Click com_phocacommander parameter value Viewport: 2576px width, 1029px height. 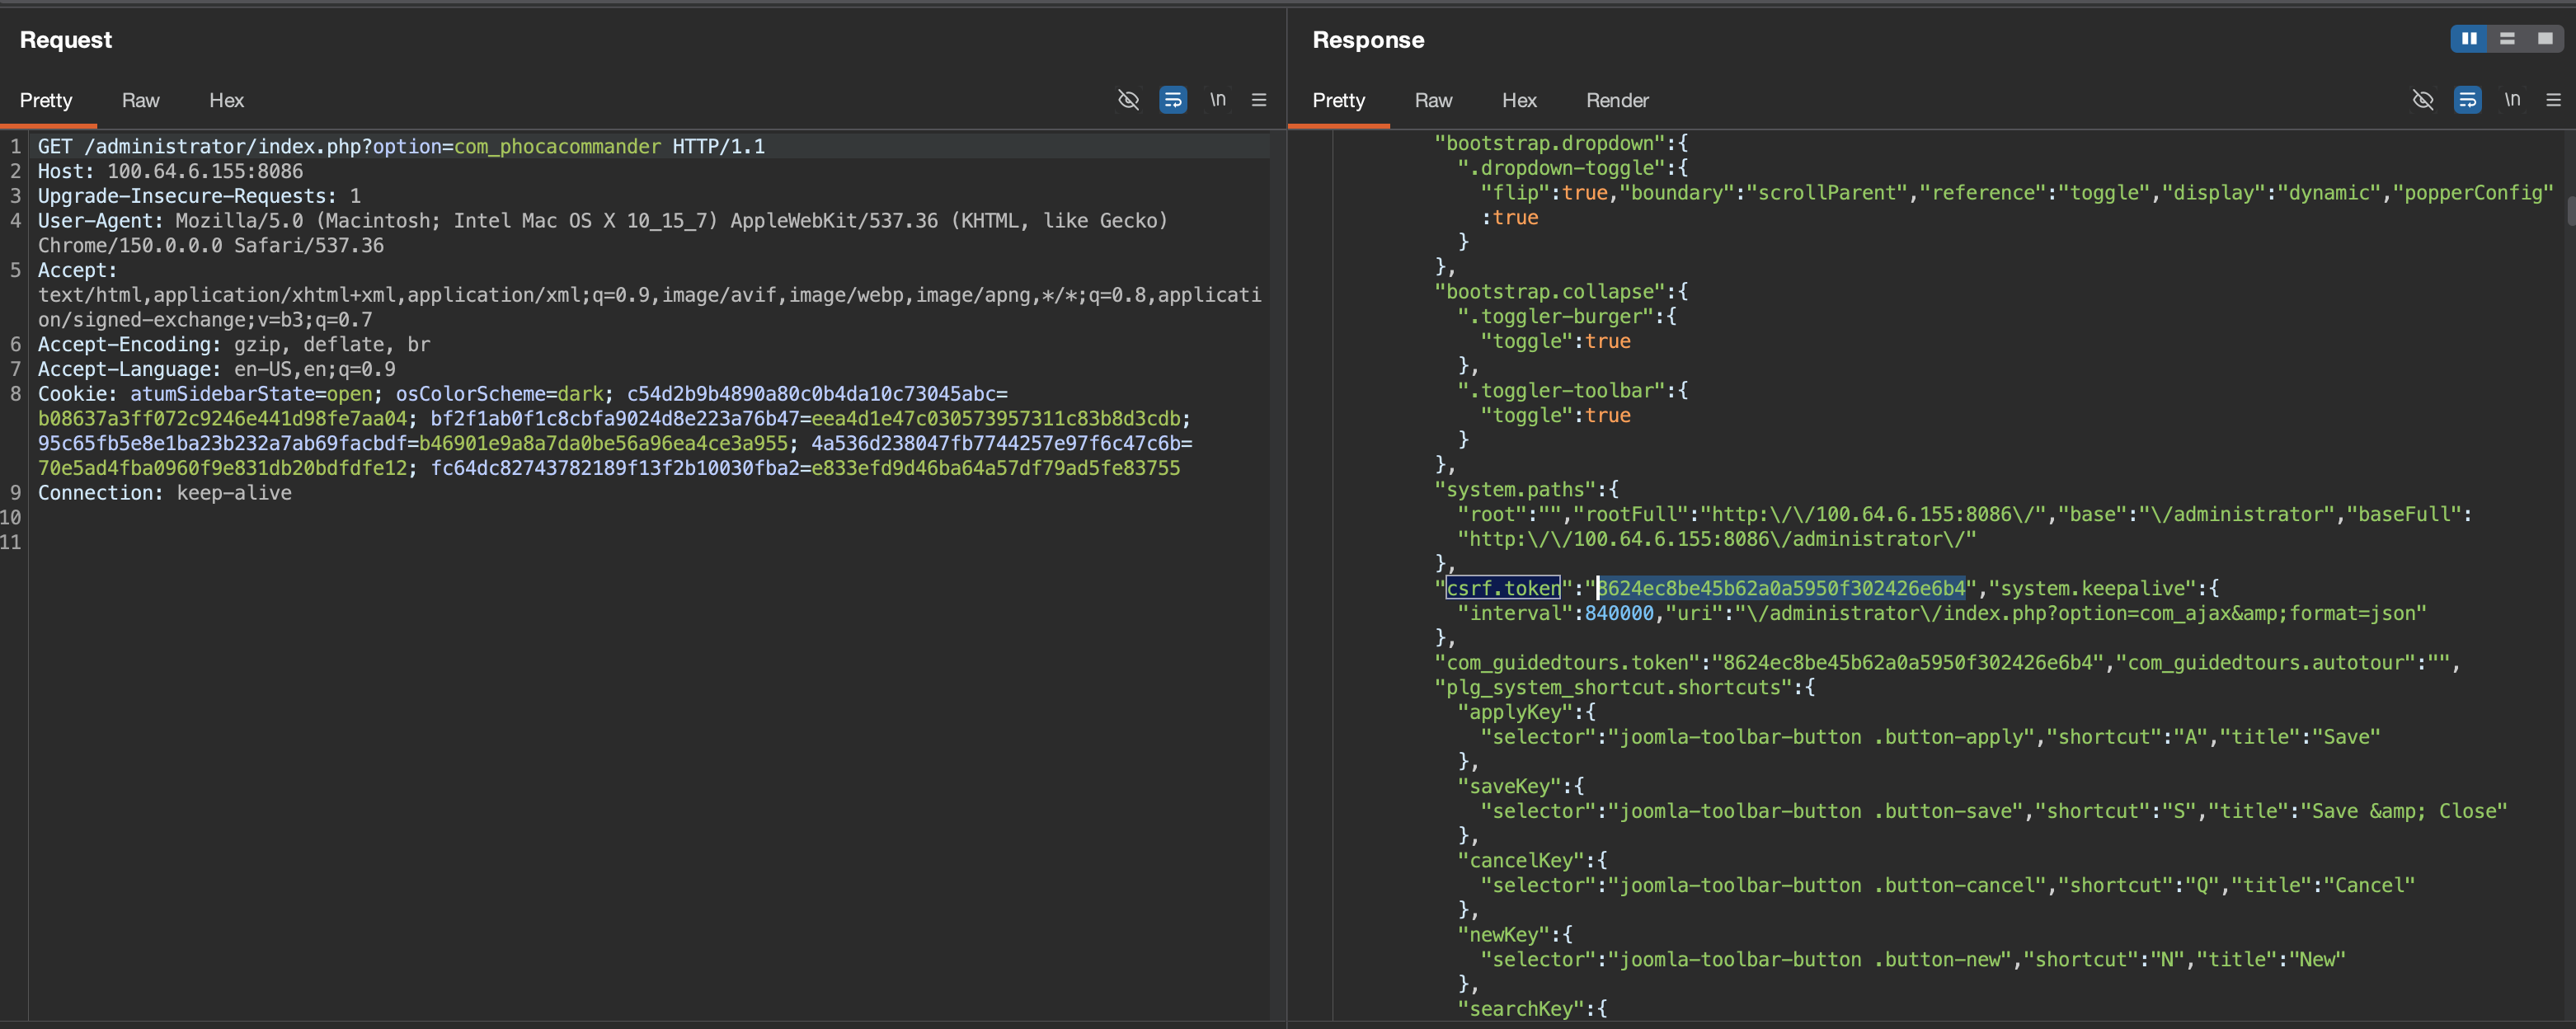point(557,146)
